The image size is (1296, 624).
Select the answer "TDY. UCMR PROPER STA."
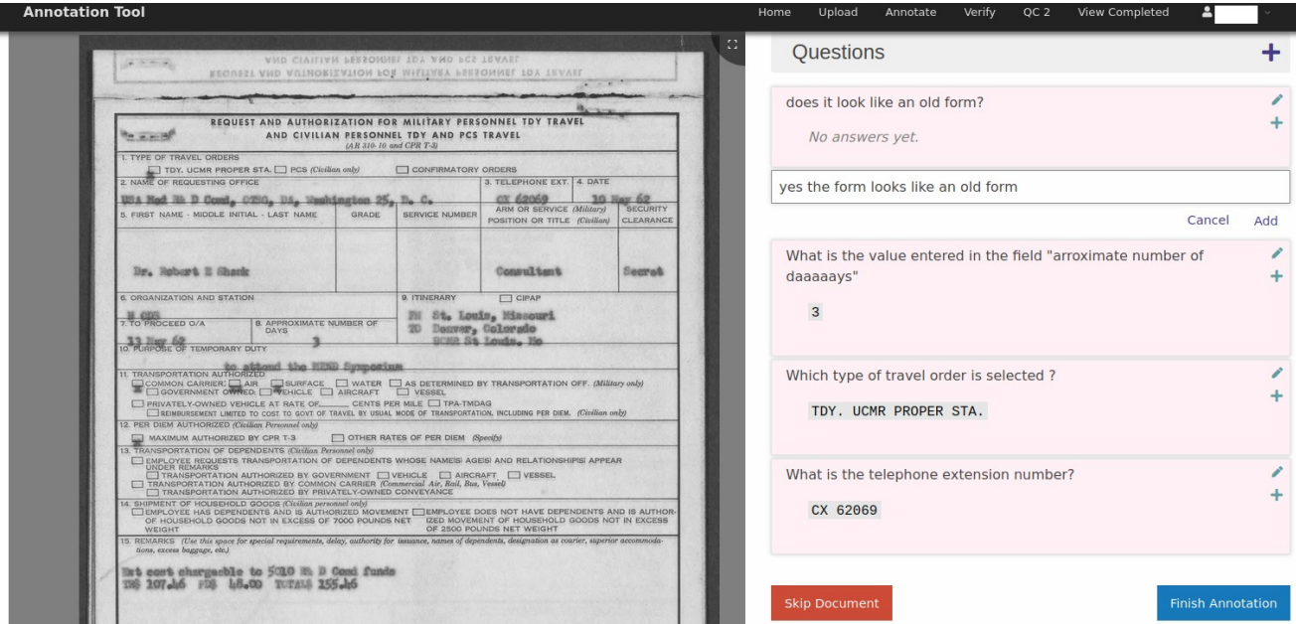click(x=897, y=411)
